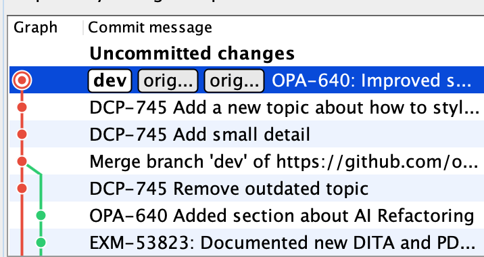The image size is (484, 257).
Task: Click the first orig... remote branch tag
Action: (168, 80)
